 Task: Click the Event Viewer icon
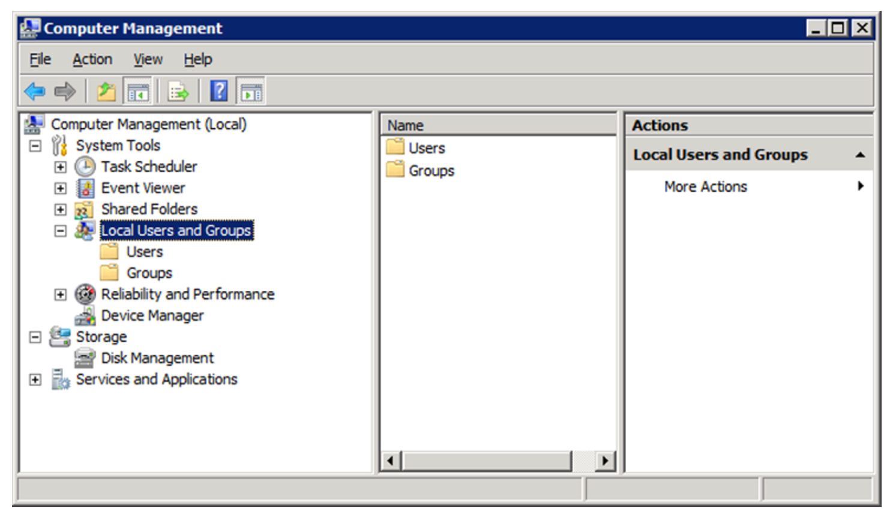85,188
